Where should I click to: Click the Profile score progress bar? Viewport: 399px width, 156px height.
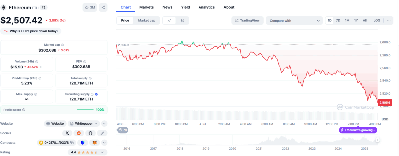point(85,110)
